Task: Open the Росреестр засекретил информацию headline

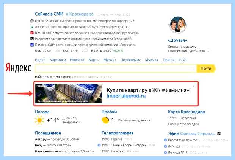Action: pyautogui.click(x=83, y=39)
